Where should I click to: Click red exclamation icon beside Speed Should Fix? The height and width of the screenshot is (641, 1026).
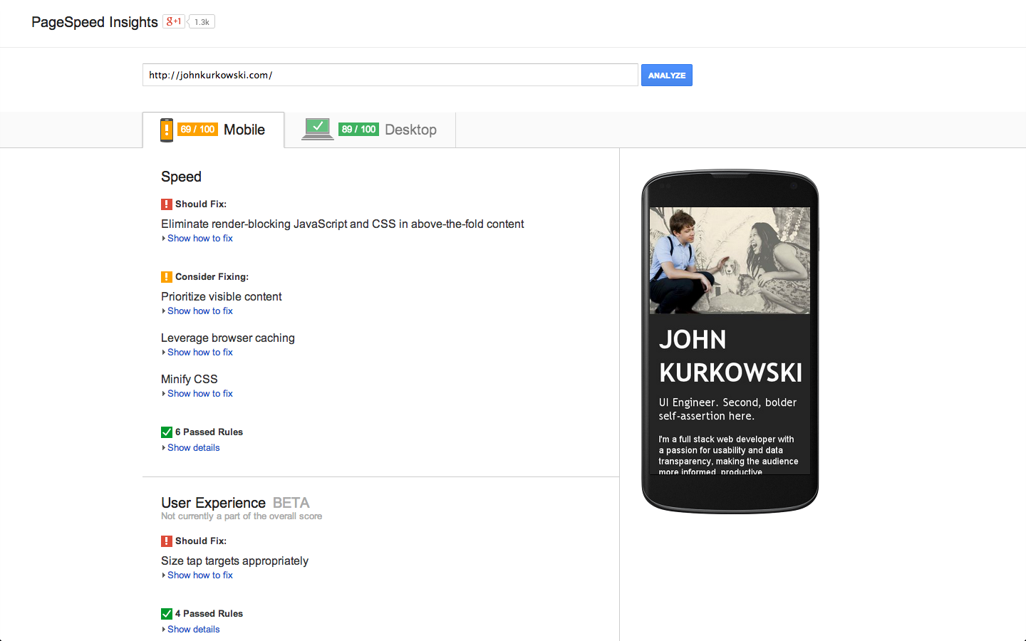pos(167,204)
